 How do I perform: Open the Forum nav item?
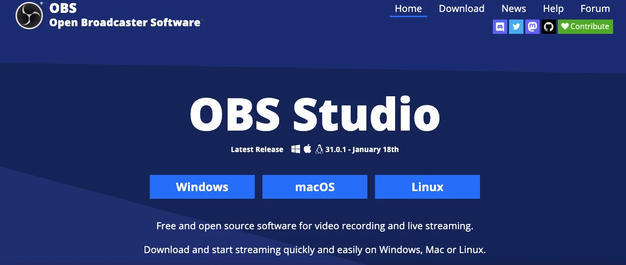(595, 9)
